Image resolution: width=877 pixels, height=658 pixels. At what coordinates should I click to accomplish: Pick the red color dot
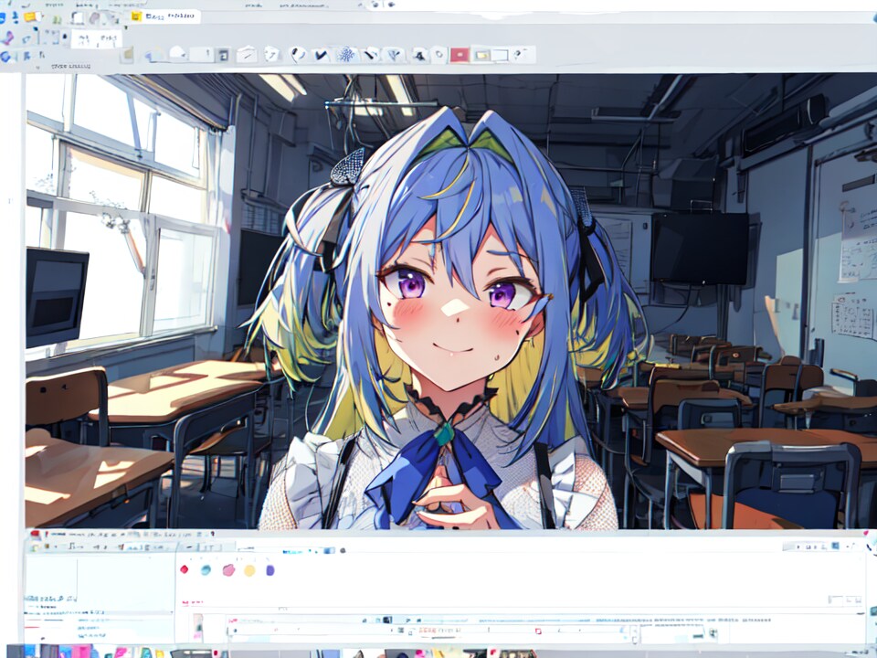point(185,569)
